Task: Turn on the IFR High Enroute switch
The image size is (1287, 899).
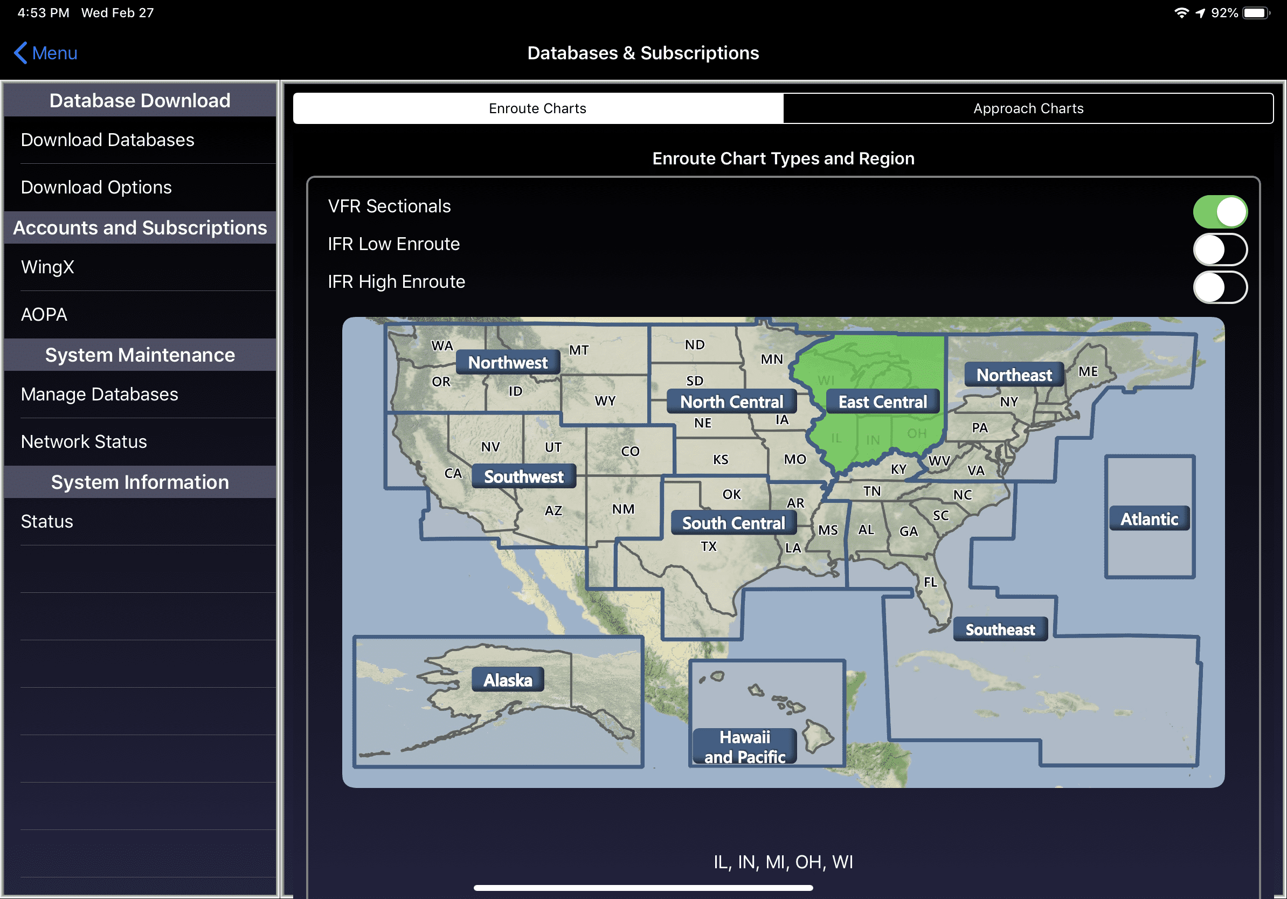Action: pyautogui.click(x=1219, y=287)
